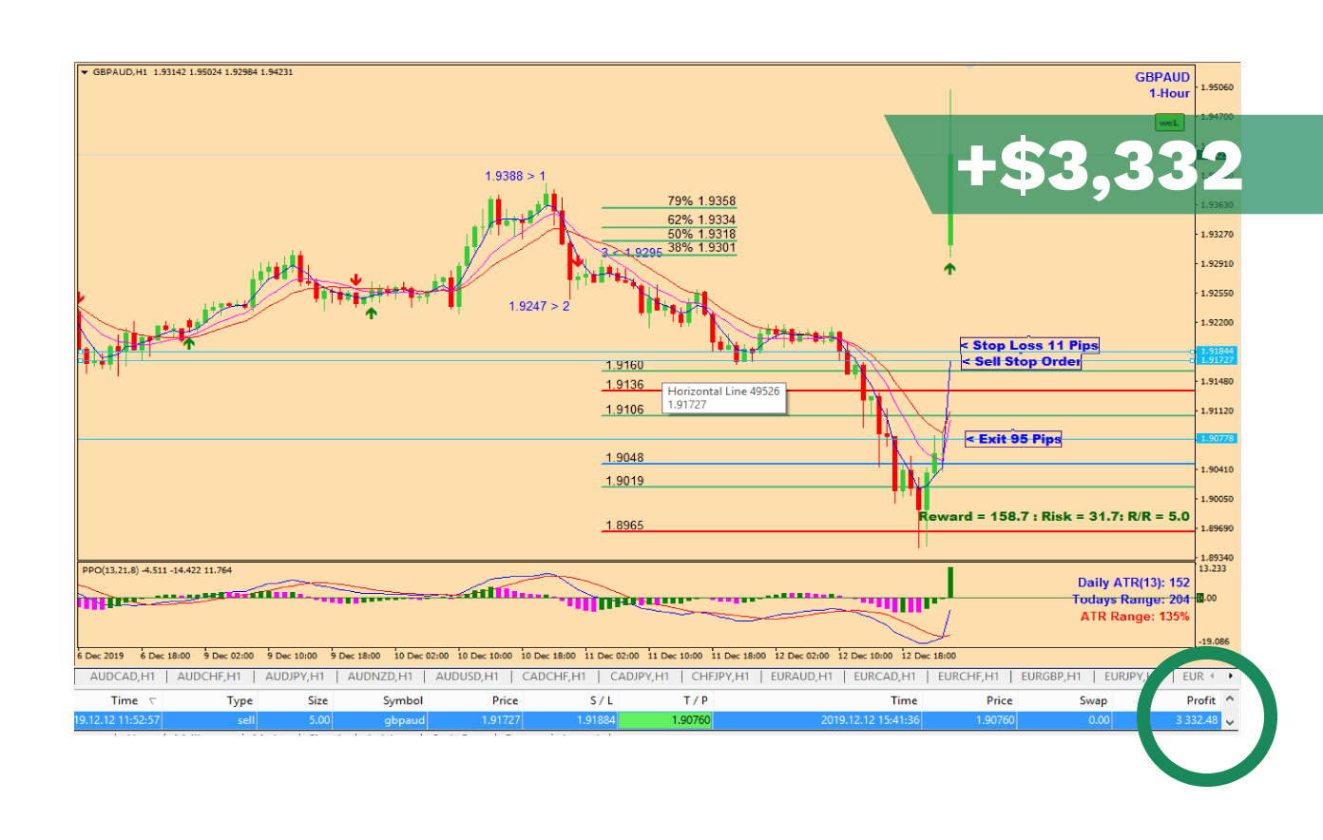Click the 1.90778 price axis tag
The image size is (1323, 840).
click(x=1216, y=439)
